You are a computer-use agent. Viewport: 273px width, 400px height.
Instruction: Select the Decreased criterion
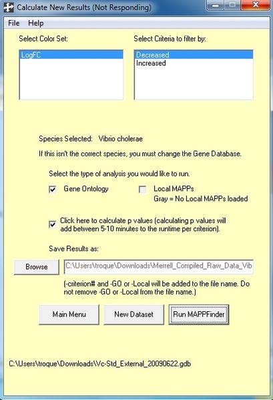(x=194, y=55)
